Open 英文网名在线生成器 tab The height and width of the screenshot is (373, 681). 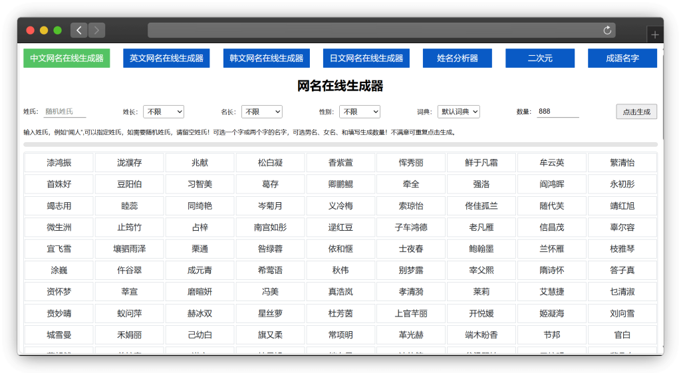point(166,59)
